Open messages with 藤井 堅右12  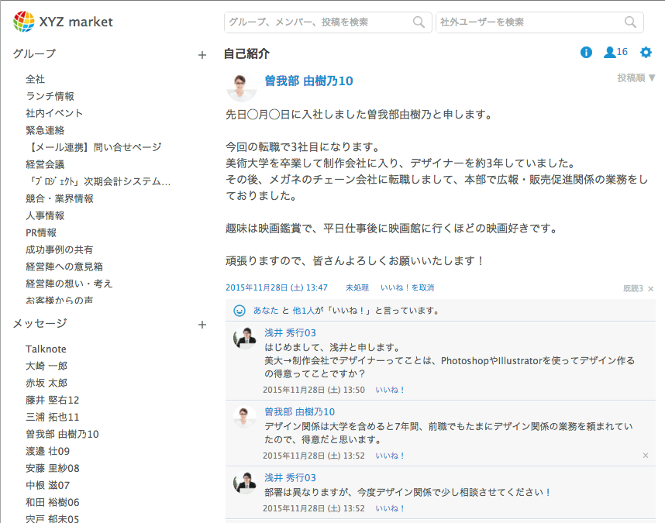coord(52,400)
